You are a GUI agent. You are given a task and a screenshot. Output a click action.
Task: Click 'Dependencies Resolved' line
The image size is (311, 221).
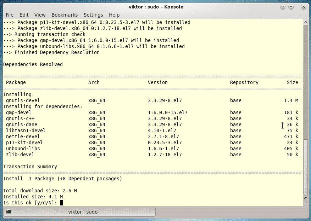tap(33, 64)
